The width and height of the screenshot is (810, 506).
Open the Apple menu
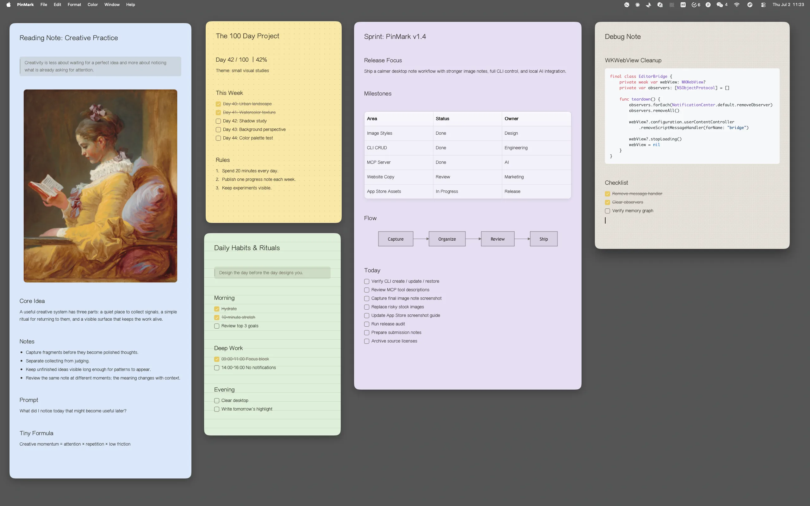coord(8,5)
